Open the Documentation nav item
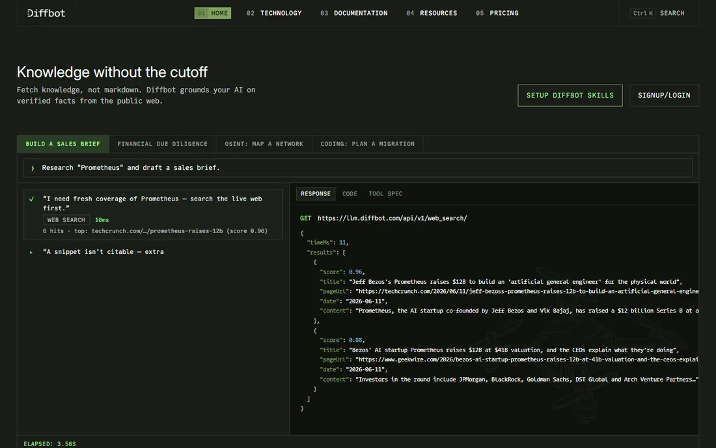716x448 pixels. click(354, 13)
